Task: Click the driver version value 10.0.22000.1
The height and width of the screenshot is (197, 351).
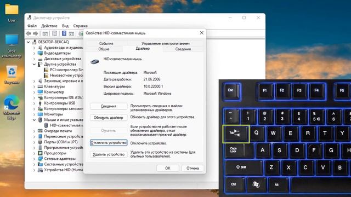Action: (x=153, y=86)
